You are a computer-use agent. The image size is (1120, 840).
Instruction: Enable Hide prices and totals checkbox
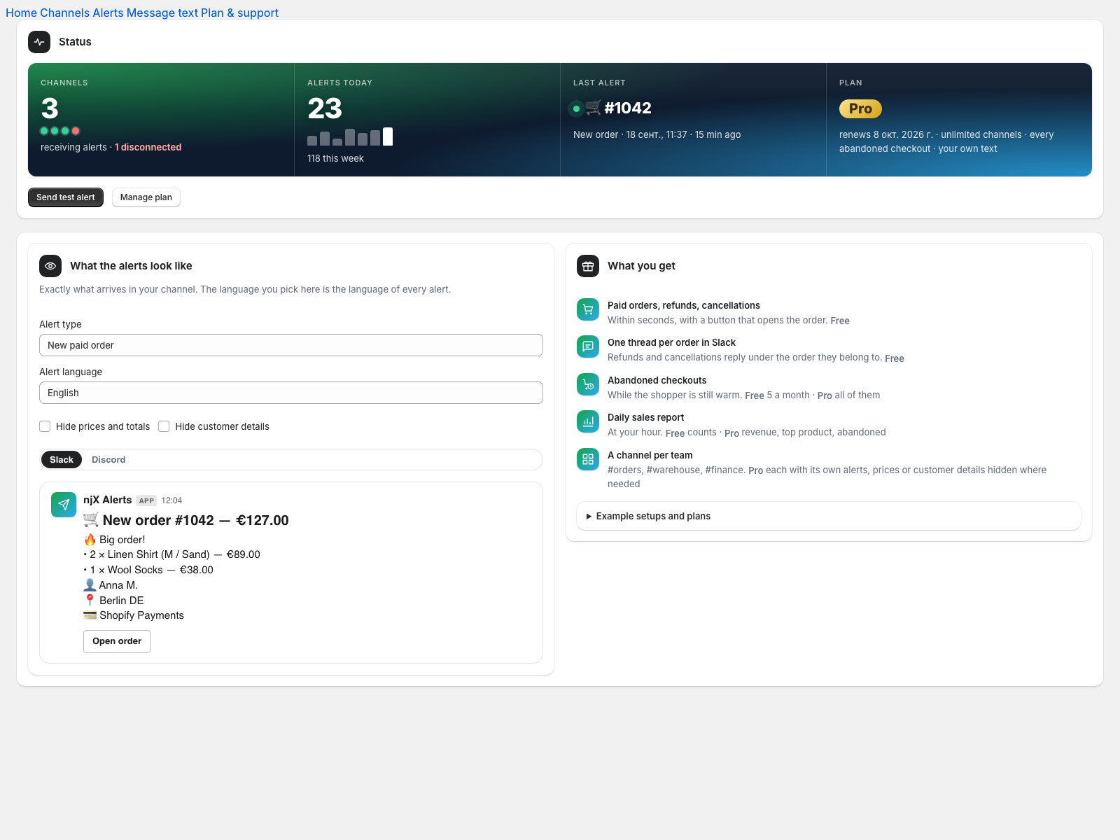[45, 426]
